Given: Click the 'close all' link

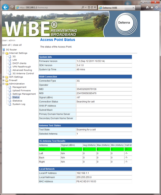Looking at the screenshot, I should [17, 45].
